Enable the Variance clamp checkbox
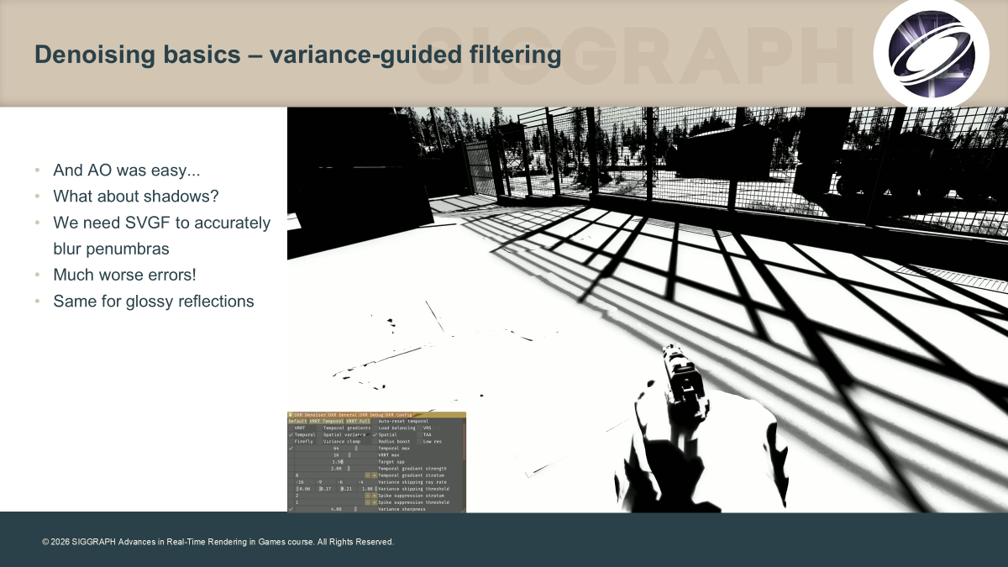 coord(319,441)
